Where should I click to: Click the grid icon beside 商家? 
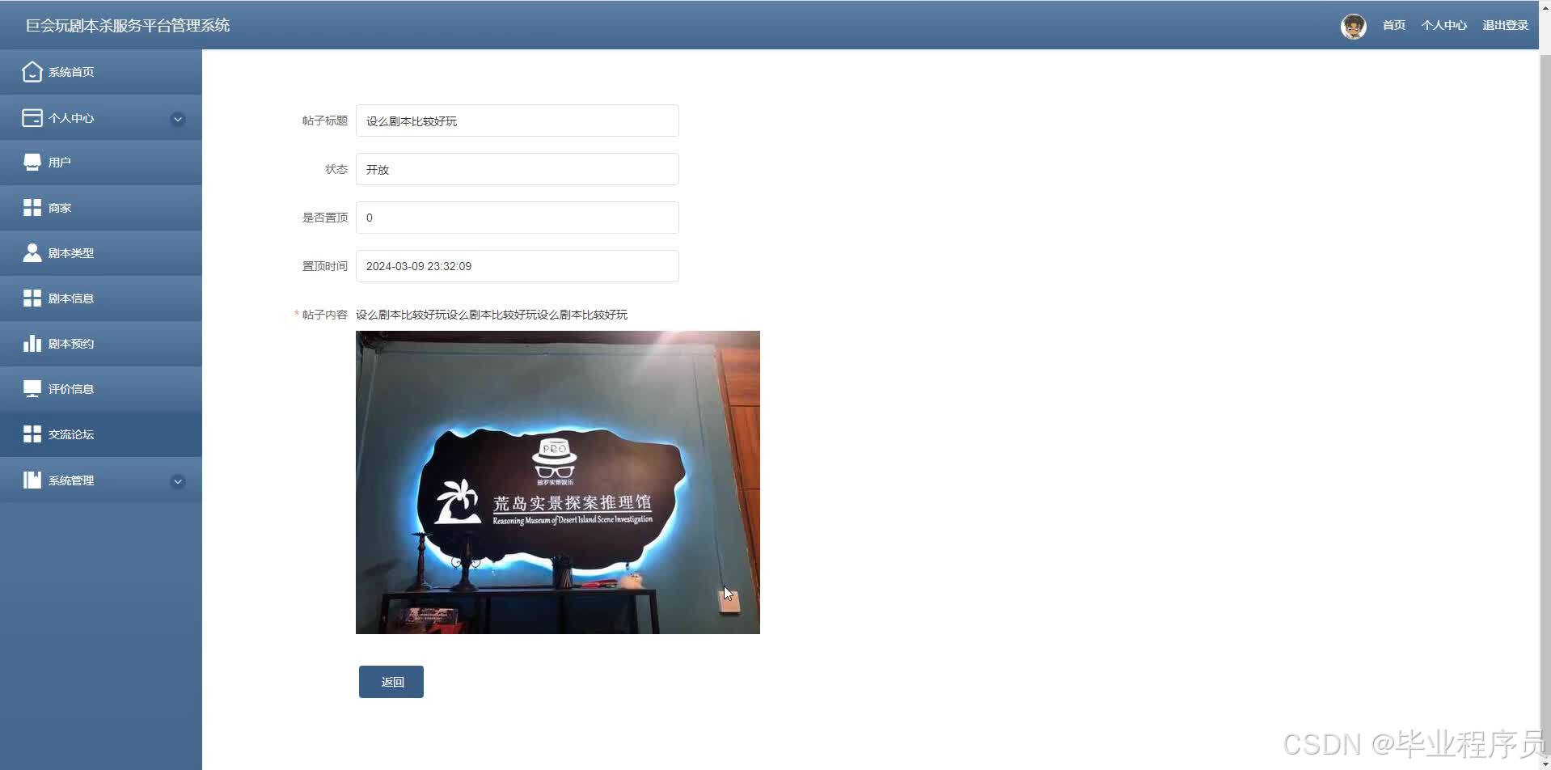coord(32,208)
